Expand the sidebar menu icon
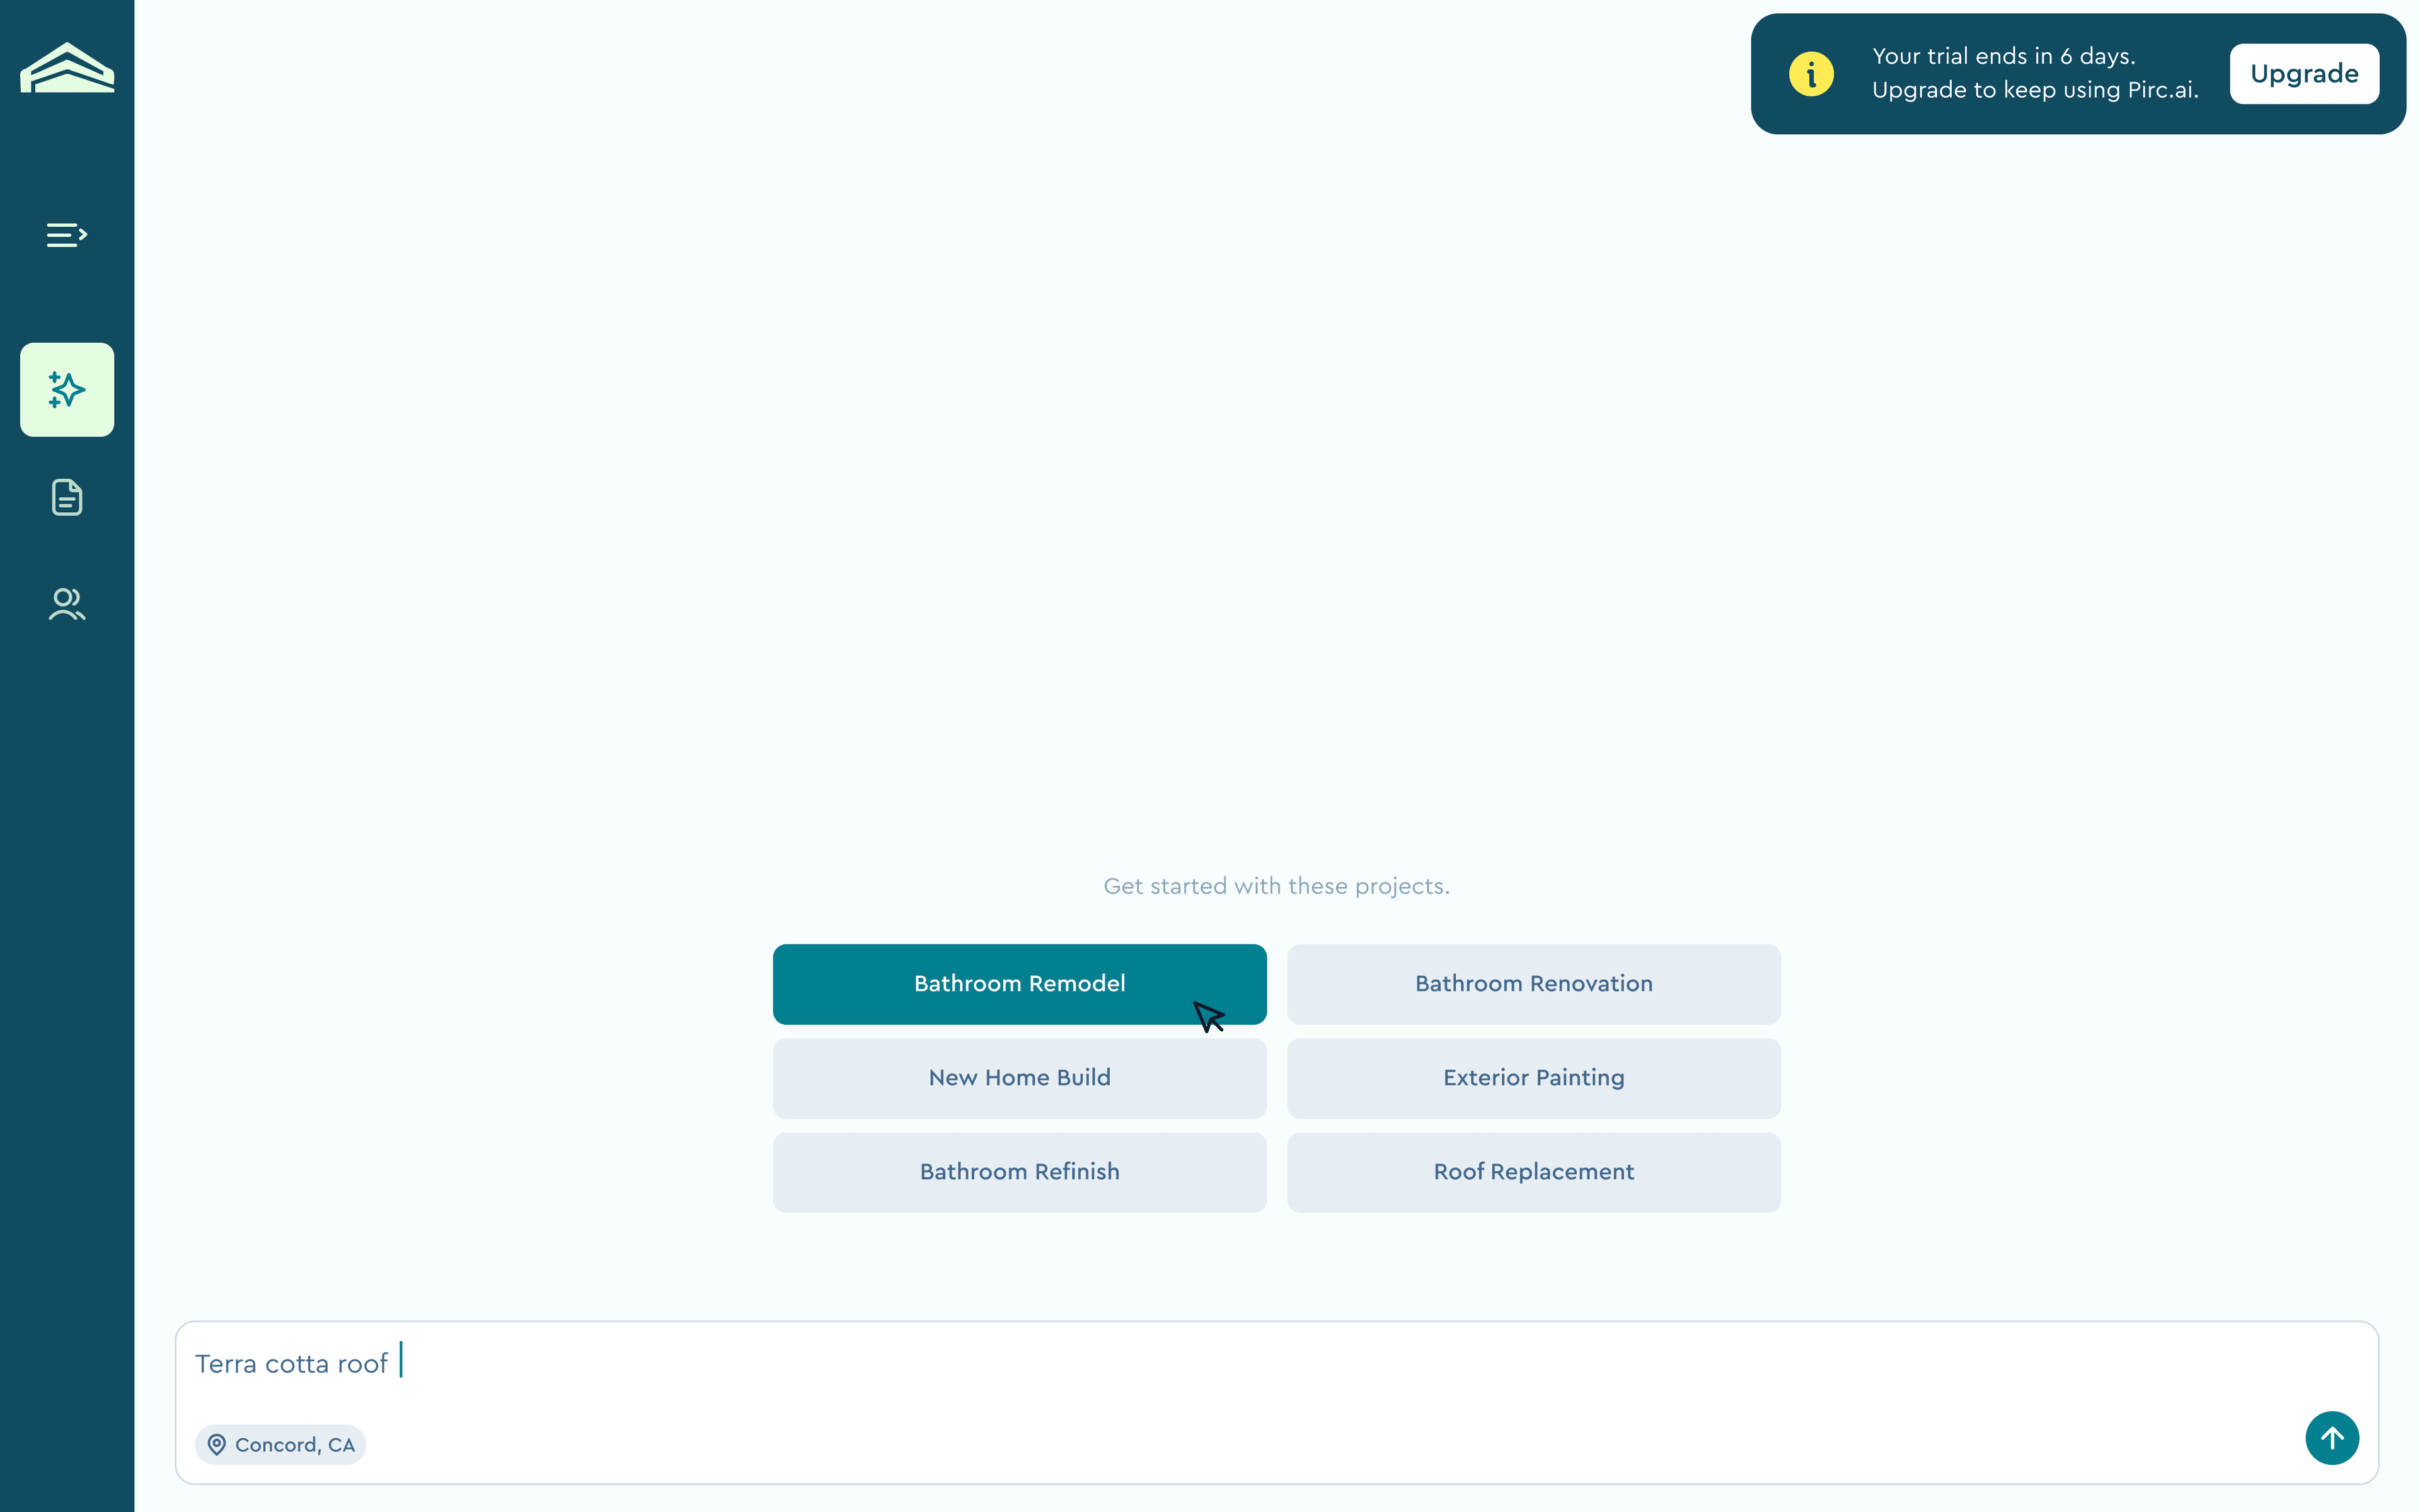Image resolution: width=2420 pixels, height=1512 pixels. [x=67, y=235]
